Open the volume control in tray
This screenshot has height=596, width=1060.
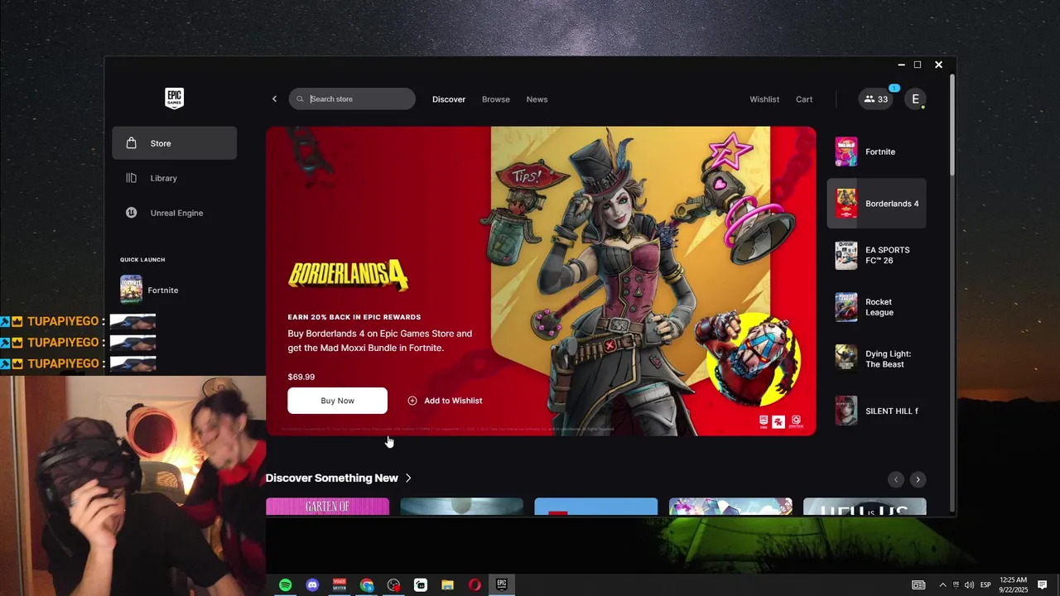(x=969, y=585)
